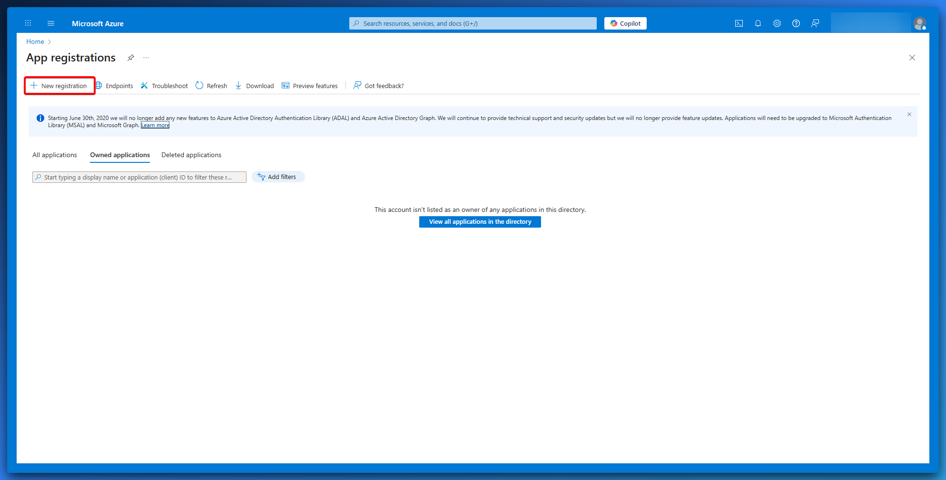Click the 'This account isn't listed' message
946x480 pixels.
tap(480, 210)
